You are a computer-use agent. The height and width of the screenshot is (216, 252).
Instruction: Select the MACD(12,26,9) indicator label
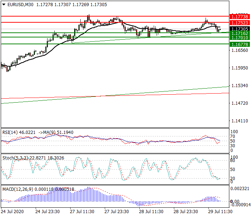click(x=18, y=189)
